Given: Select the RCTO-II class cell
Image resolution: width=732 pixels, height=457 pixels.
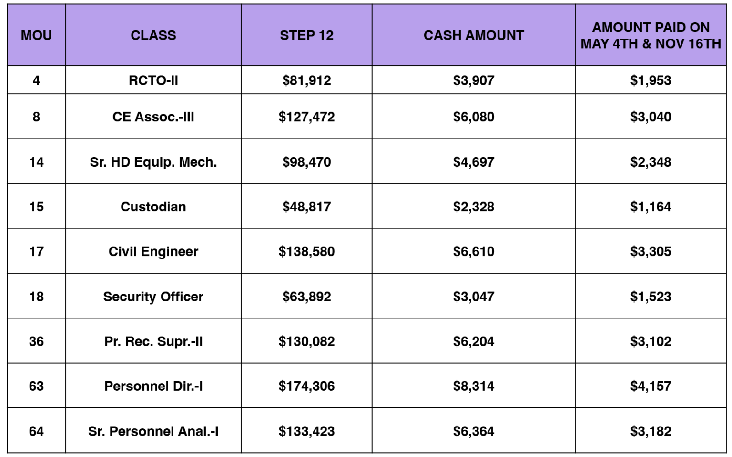Looking at the screenshot, I should pos(153,80).
